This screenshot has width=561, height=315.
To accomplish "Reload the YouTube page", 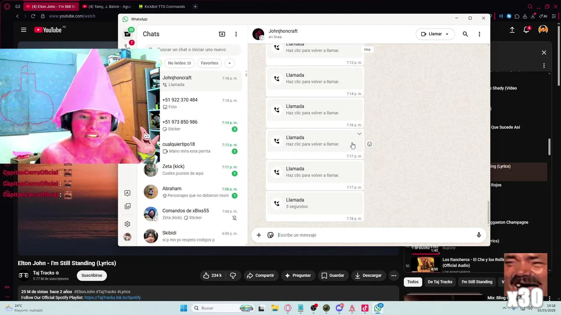I will coord(33,16).
